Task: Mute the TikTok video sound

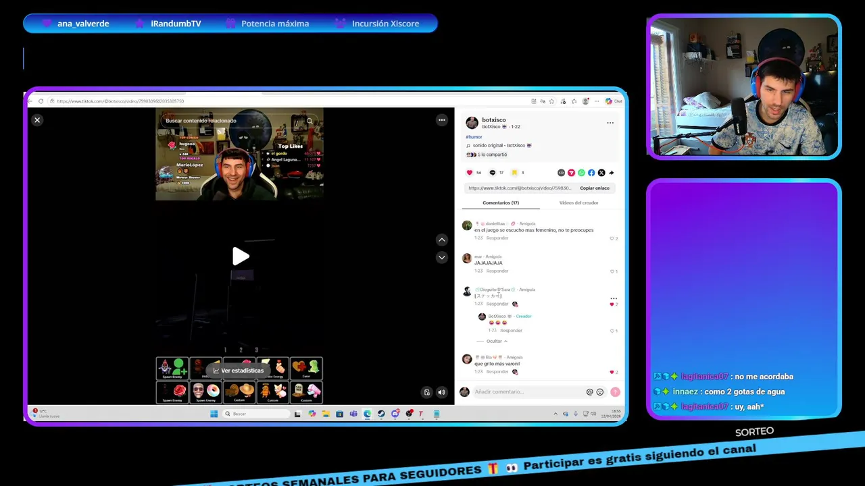Action: click(442, 392)
